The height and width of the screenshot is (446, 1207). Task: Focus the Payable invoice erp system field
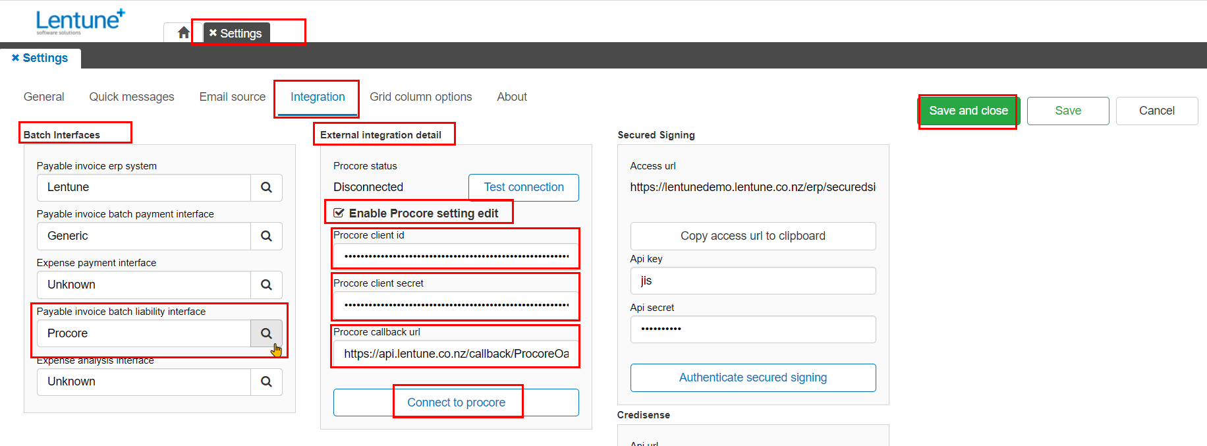144,187
